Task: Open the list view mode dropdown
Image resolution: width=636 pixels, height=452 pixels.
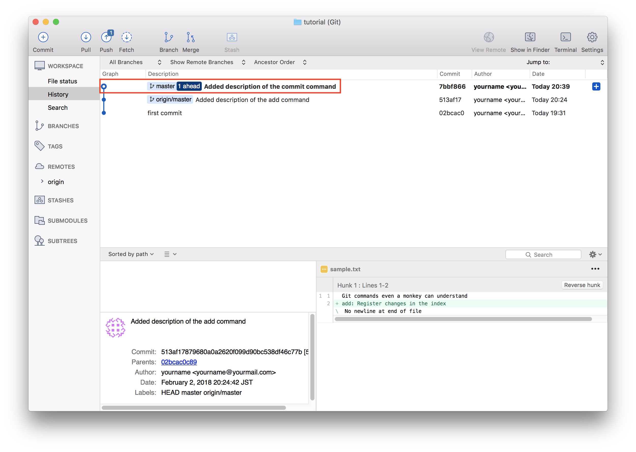Action: pos(170,254)
